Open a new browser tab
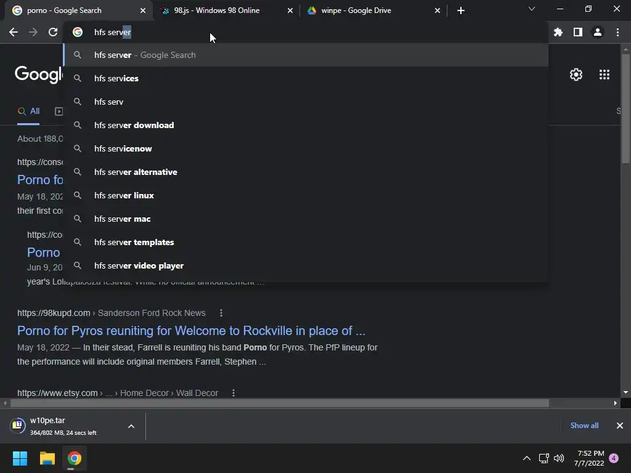Viewport: 631px width, 473px height. tap(461, 10)
